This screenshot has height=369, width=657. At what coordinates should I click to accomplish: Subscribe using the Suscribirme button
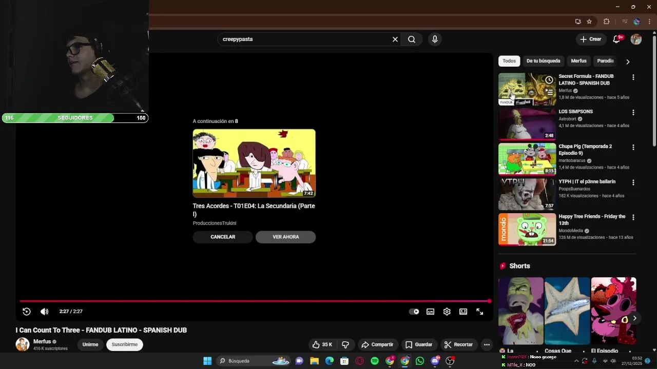[125, 344]
